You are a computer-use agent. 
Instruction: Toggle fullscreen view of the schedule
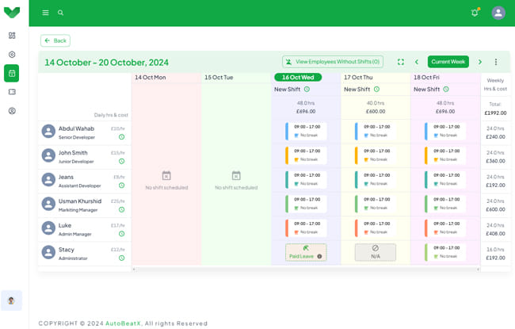[x=401, y=62]
